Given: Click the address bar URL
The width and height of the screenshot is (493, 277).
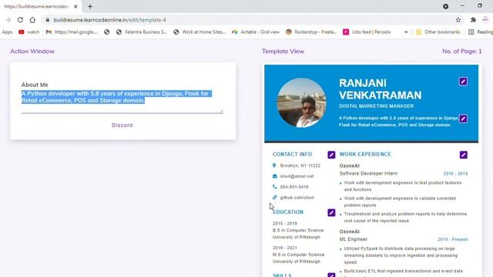Looking at the screenshot, I should (109, 20).
